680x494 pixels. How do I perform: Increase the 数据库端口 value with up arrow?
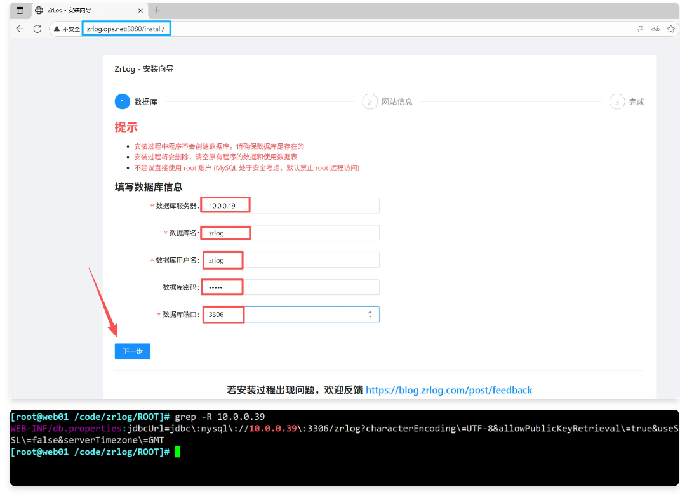click(x=370, y=312)
